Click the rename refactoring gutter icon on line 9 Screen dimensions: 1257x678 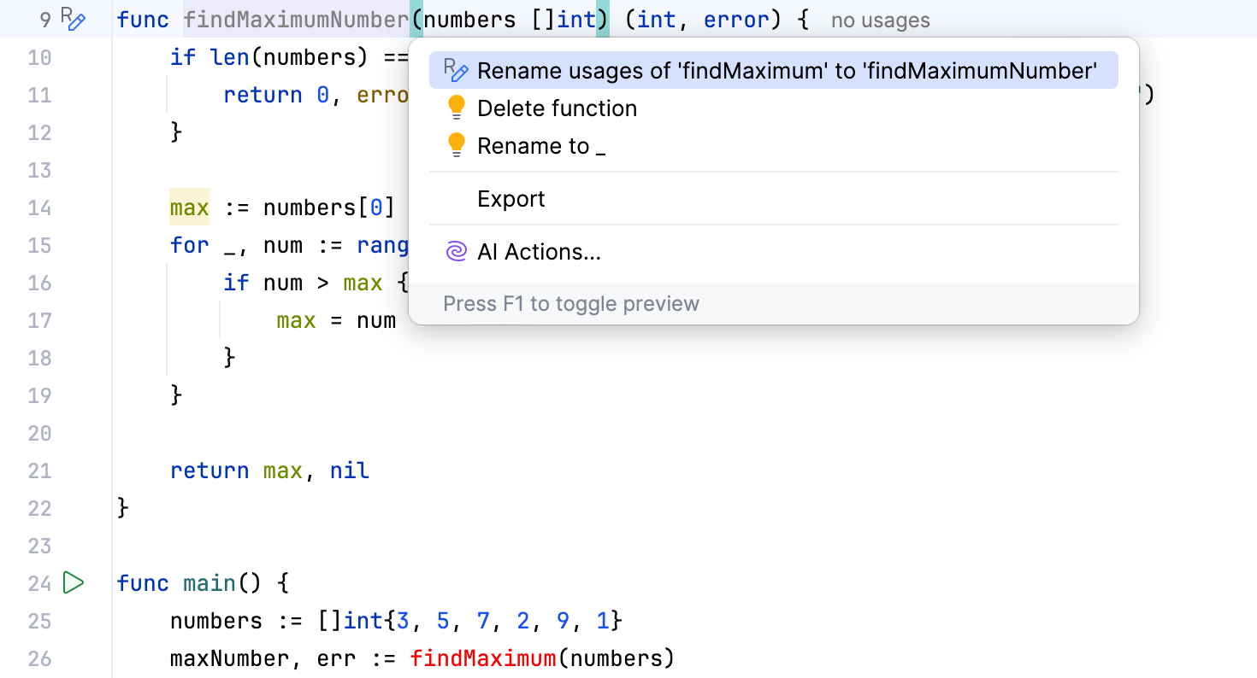[x=73, y=17]
